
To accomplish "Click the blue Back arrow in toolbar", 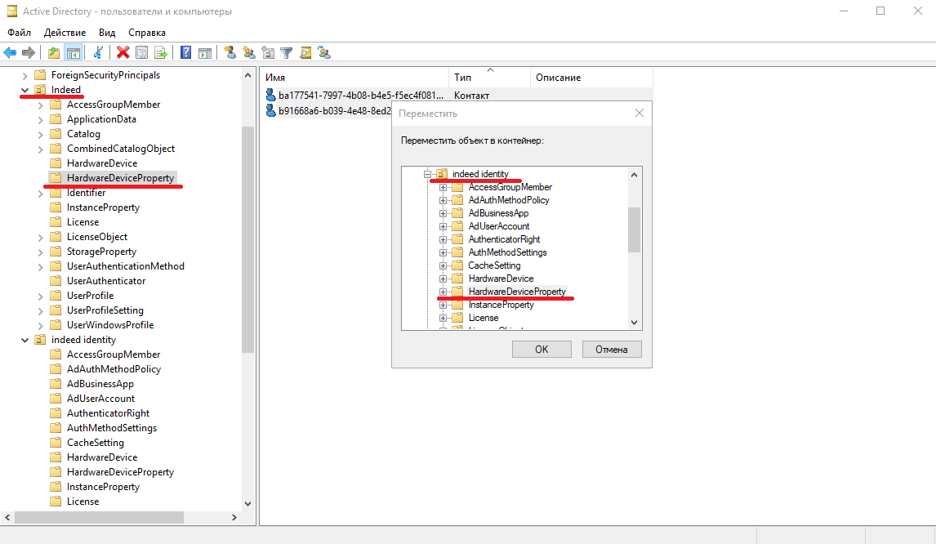I will click(x=10, y=53).
